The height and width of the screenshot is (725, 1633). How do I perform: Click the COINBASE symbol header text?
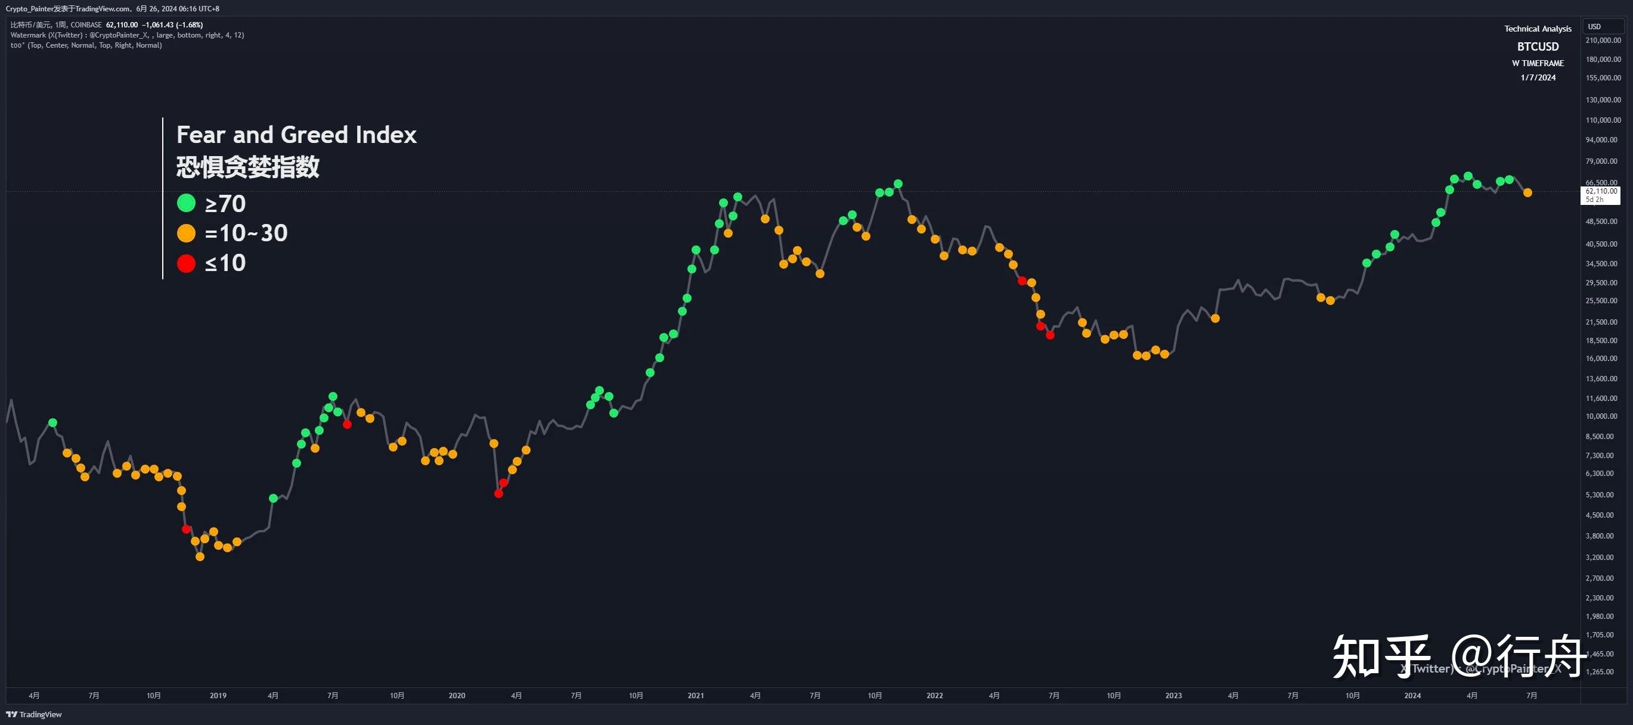click(86, 26)
